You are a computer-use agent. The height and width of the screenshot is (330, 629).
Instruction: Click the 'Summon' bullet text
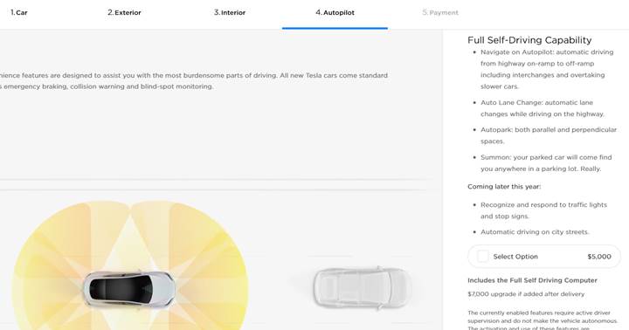coord(546,162)
